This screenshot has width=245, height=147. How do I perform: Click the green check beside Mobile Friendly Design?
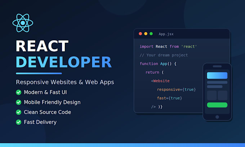19,102
